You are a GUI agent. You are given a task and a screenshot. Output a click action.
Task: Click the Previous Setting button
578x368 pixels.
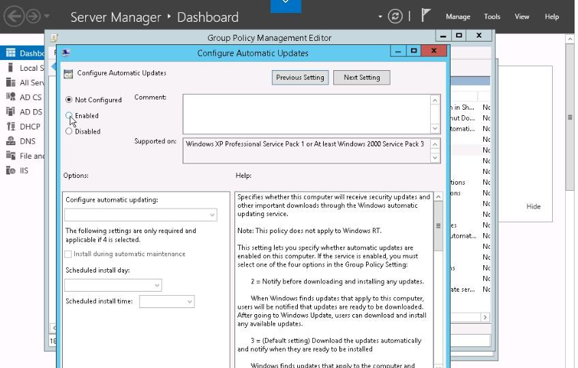point(300,78)
